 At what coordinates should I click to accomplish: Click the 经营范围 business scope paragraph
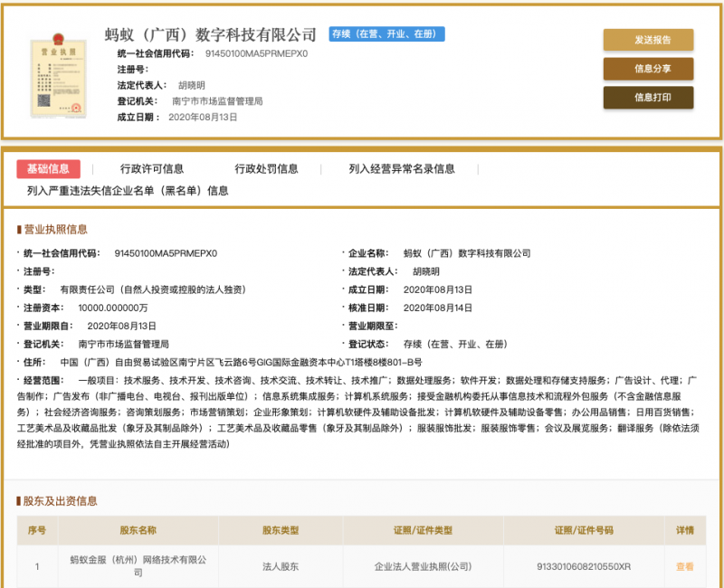tap(358, 413)
